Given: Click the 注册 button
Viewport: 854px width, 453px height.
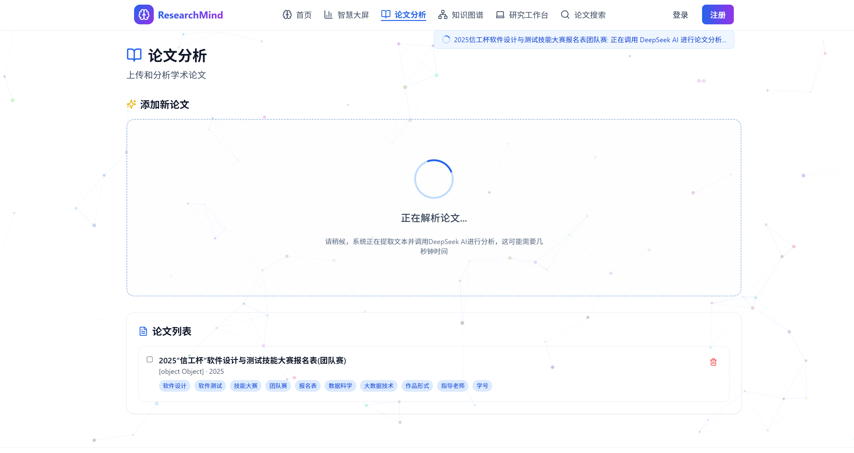Looking at the screenshot, I should tap(718, 14).
